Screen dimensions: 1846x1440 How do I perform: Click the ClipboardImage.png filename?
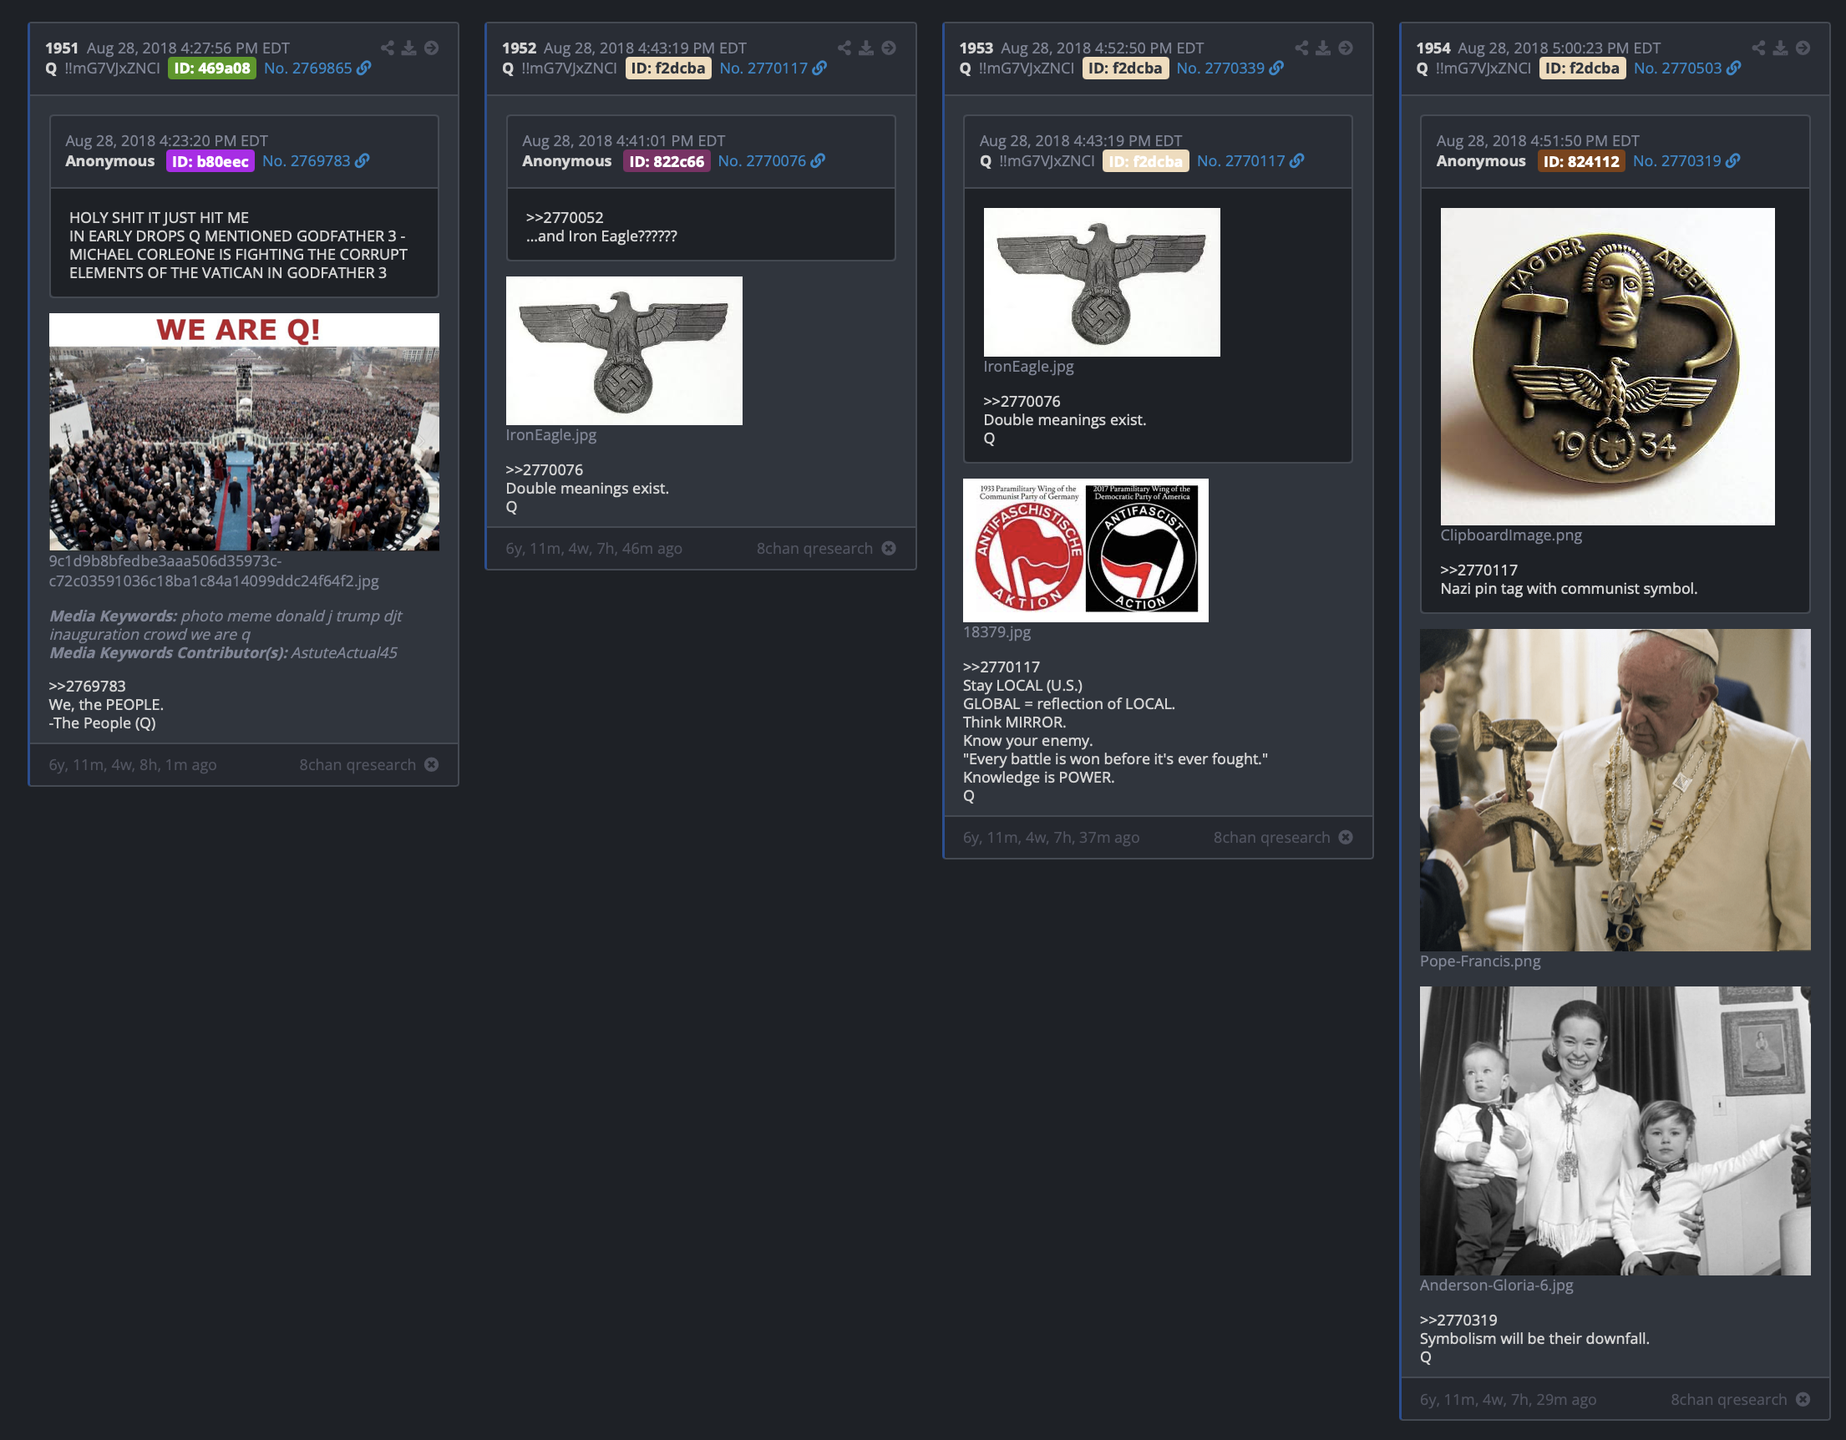[1511, 535]
